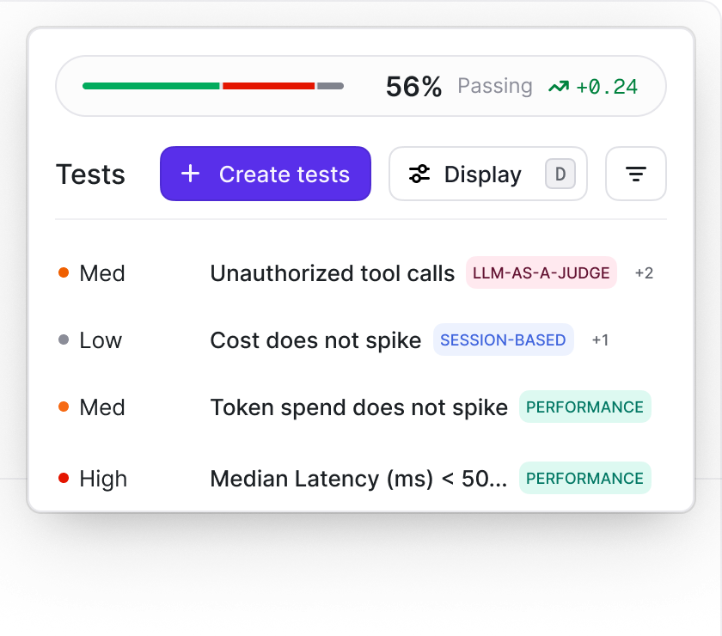Open the Token spend does not spike test
The image size is (722, 636).
coord(358,407)
